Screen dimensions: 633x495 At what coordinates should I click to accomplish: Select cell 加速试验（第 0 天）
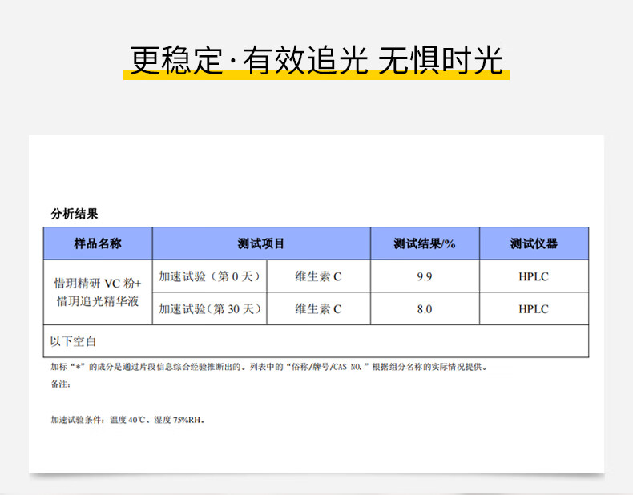pyautogui.click(x=209, y=276)
